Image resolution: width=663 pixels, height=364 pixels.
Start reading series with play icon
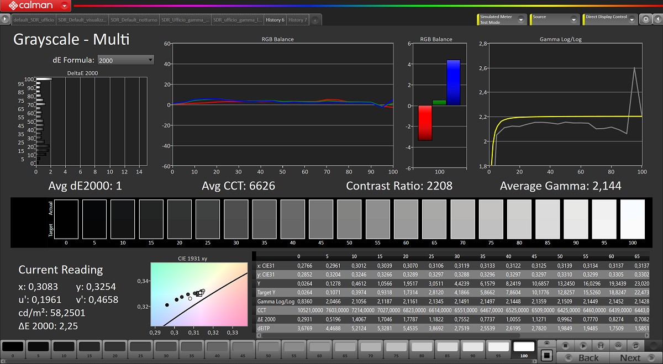pyautogui.click(x=583, y=345)
